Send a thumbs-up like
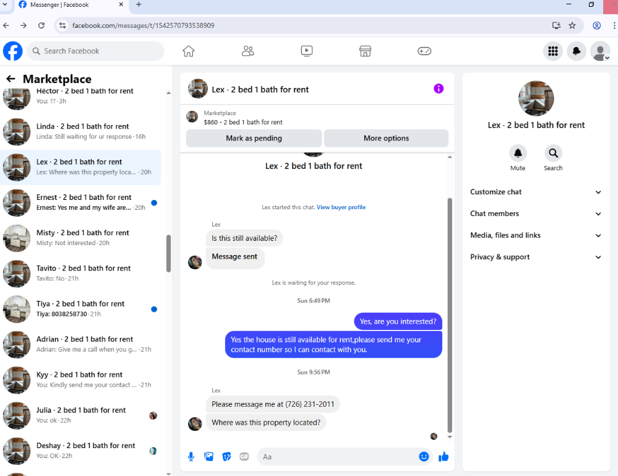This screenshot has height=476, width=618. (x=444, y=457)
